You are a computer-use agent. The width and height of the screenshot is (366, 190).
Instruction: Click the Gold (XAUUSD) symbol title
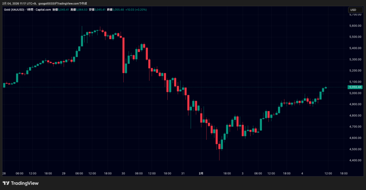14,10
